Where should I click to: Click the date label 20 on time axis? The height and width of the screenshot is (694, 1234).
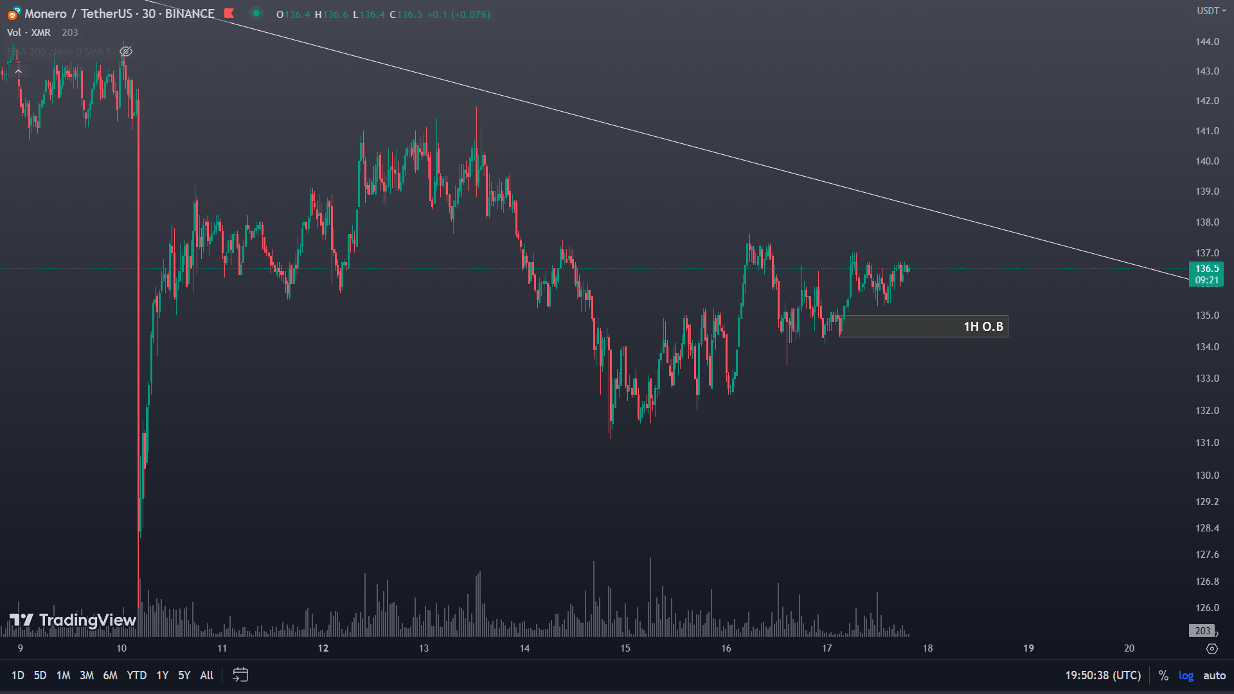pyautogui.click(x=1129, y=648)
